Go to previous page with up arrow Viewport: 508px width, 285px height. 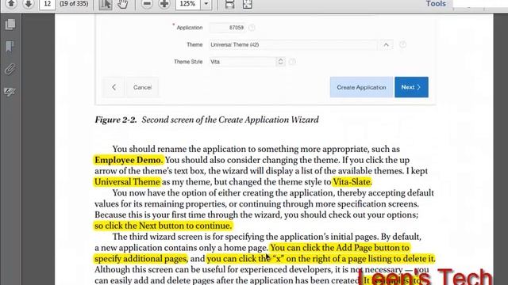pyautogui.click(x=11, y=4)
